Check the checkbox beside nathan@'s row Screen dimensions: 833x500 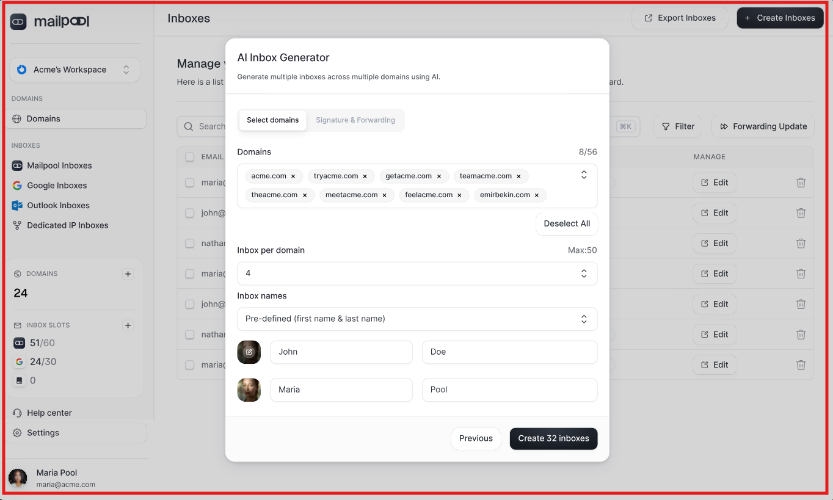coord(190,243)
